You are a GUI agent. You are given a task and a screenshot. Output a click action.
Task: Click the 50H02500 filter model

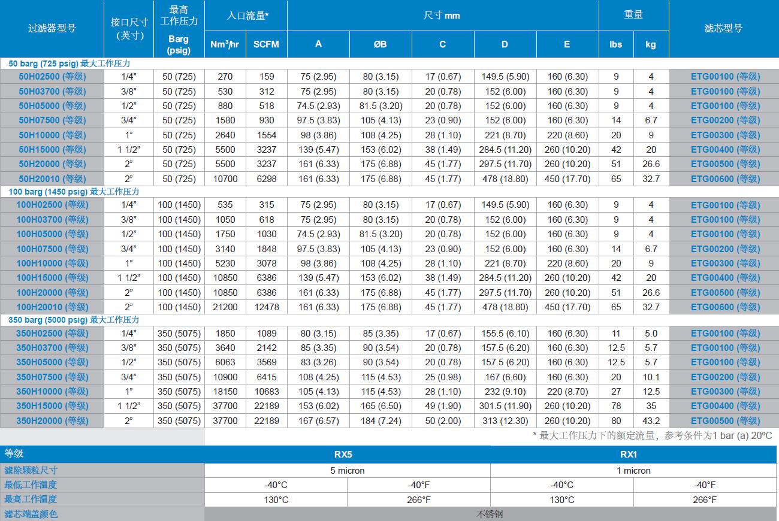point(52,77)
